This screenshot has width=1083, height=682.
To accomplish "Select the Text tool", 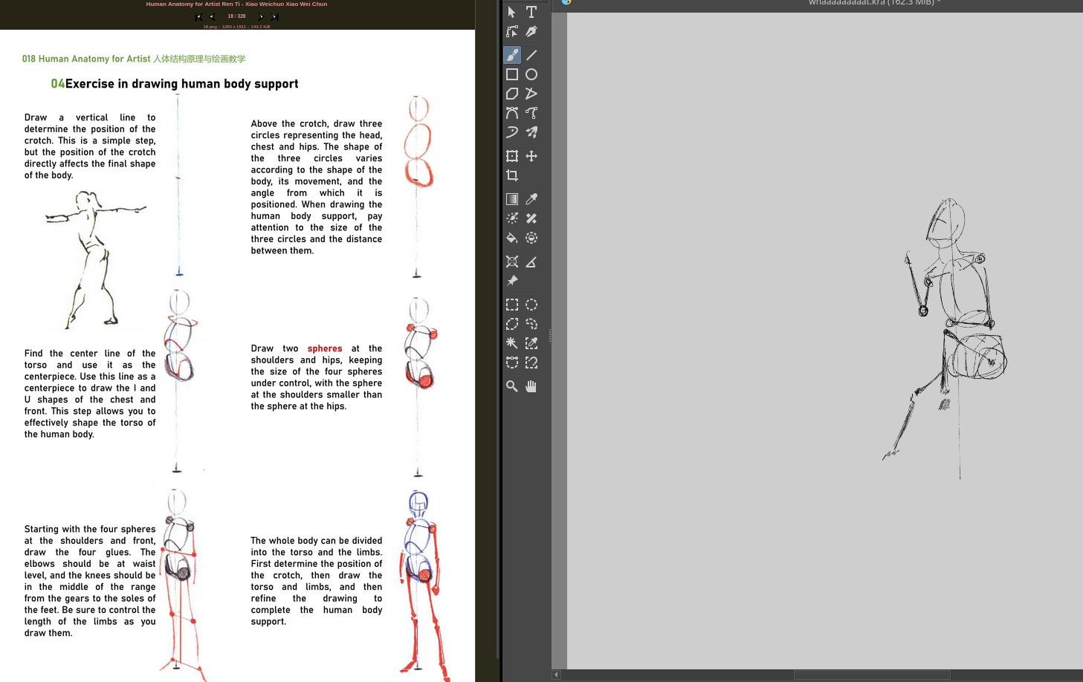I will [531, 12].
